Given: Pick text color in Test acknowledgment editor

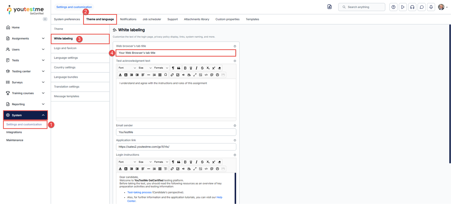Looking at the screenshot, I should tap(120, 75).
